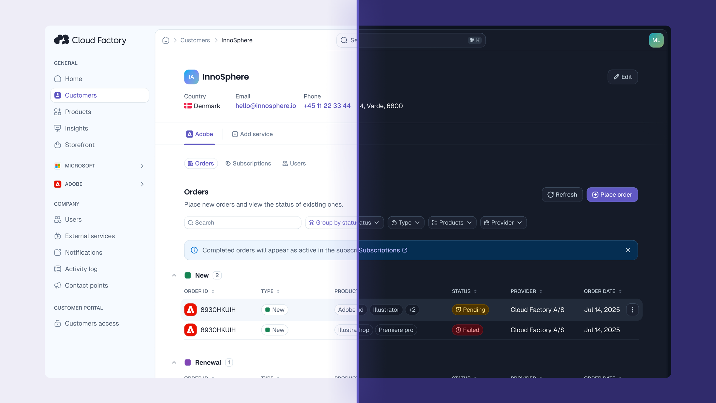716x403 pixels.
Task: Open the Provider filter dropdown
Action: tap(503, 223)
